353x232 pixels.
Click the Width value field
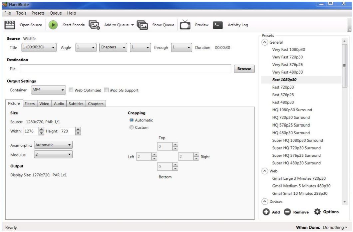tap(31, 131)
